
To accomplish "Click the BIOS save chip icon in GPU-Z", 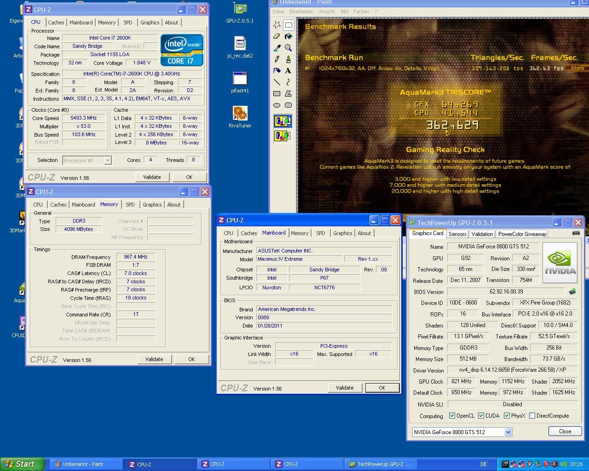I will pos(572,292).
